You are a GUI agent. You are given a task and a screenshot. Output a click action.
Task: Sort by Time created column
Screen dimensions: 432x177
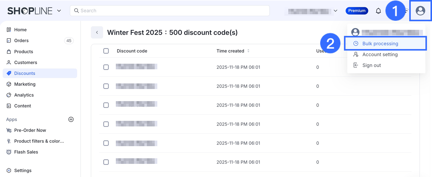coord(248,51)
